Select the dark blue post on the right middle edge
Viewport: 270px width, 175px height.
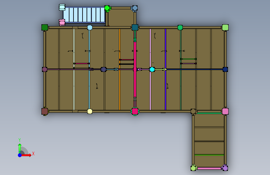coord(225,69)
